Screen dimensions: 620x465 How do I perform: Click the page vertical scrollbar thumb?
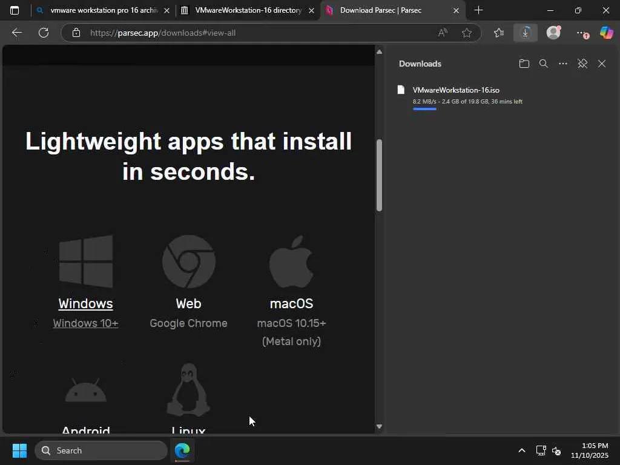[379, 175]
